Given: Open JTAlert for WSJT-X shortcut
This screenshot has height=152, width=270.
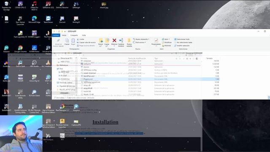Looking at the screenshot, I should point(34,6).
